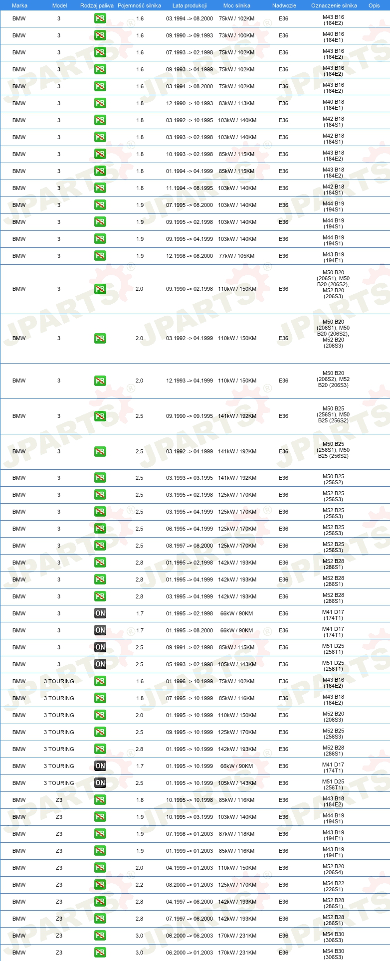Click the 73kW / 100KM power cell
The image size is (390, 961).
click(236, 35)
